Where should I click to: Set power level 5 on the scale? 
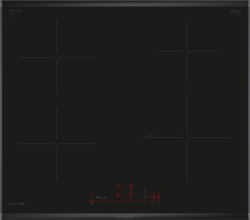pyautogui.click(x=132, y=204)
